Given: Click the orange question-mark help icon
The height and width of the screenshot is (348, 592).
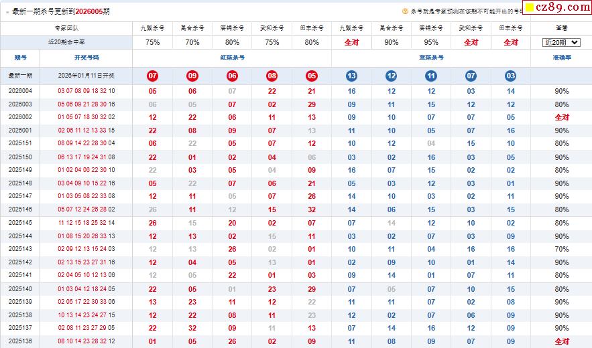Looking at the screenshot, I should point(405,11).
